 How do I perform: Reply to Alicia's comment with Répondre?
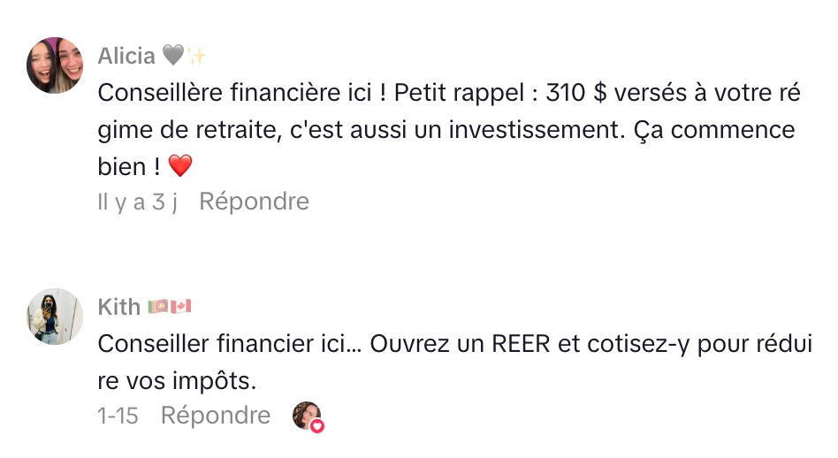(254, 202)
